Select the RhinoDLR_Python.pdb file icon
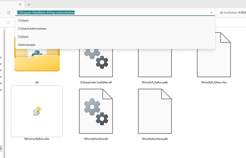Image resolution: width=246 pixels, height=158 pixels. pyautogui.click(x=155, y=63)
